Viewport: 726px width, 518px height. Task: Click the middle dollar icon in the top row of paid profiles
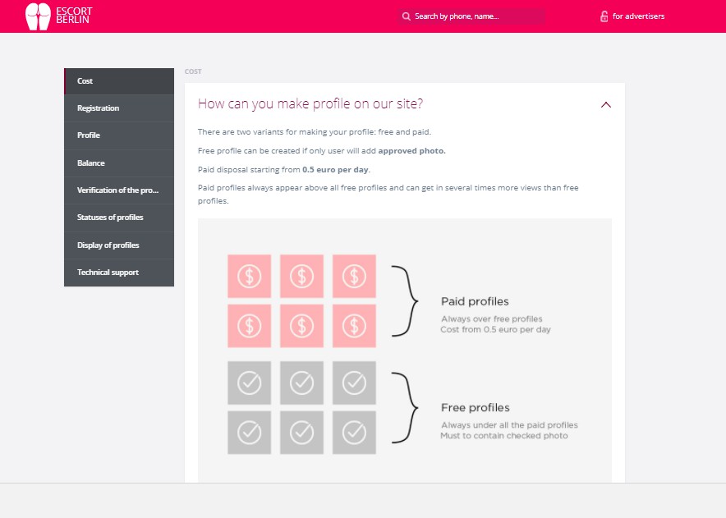pyautogui.click(x=301, y=276)
